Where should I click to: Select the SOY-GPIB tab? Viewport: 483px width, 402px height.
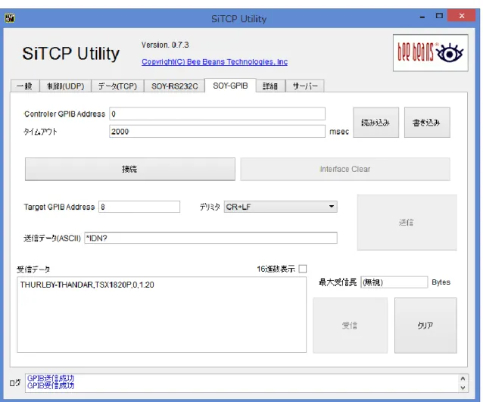click(230, 86)
